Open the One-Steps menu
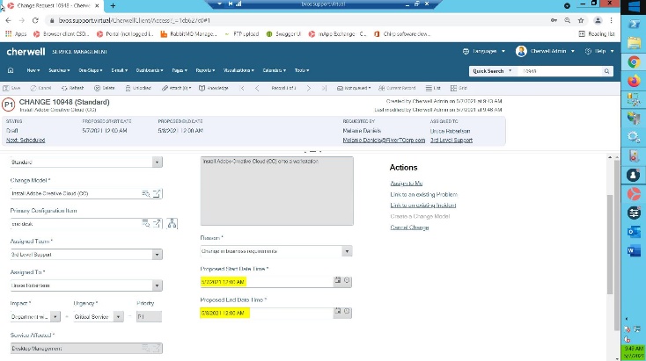 point(91,70)
